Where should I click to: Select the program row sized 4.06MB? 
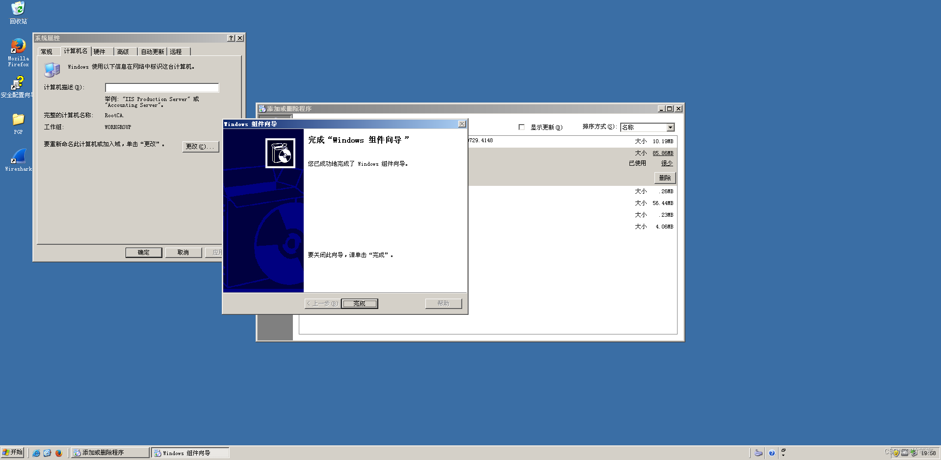572,227
